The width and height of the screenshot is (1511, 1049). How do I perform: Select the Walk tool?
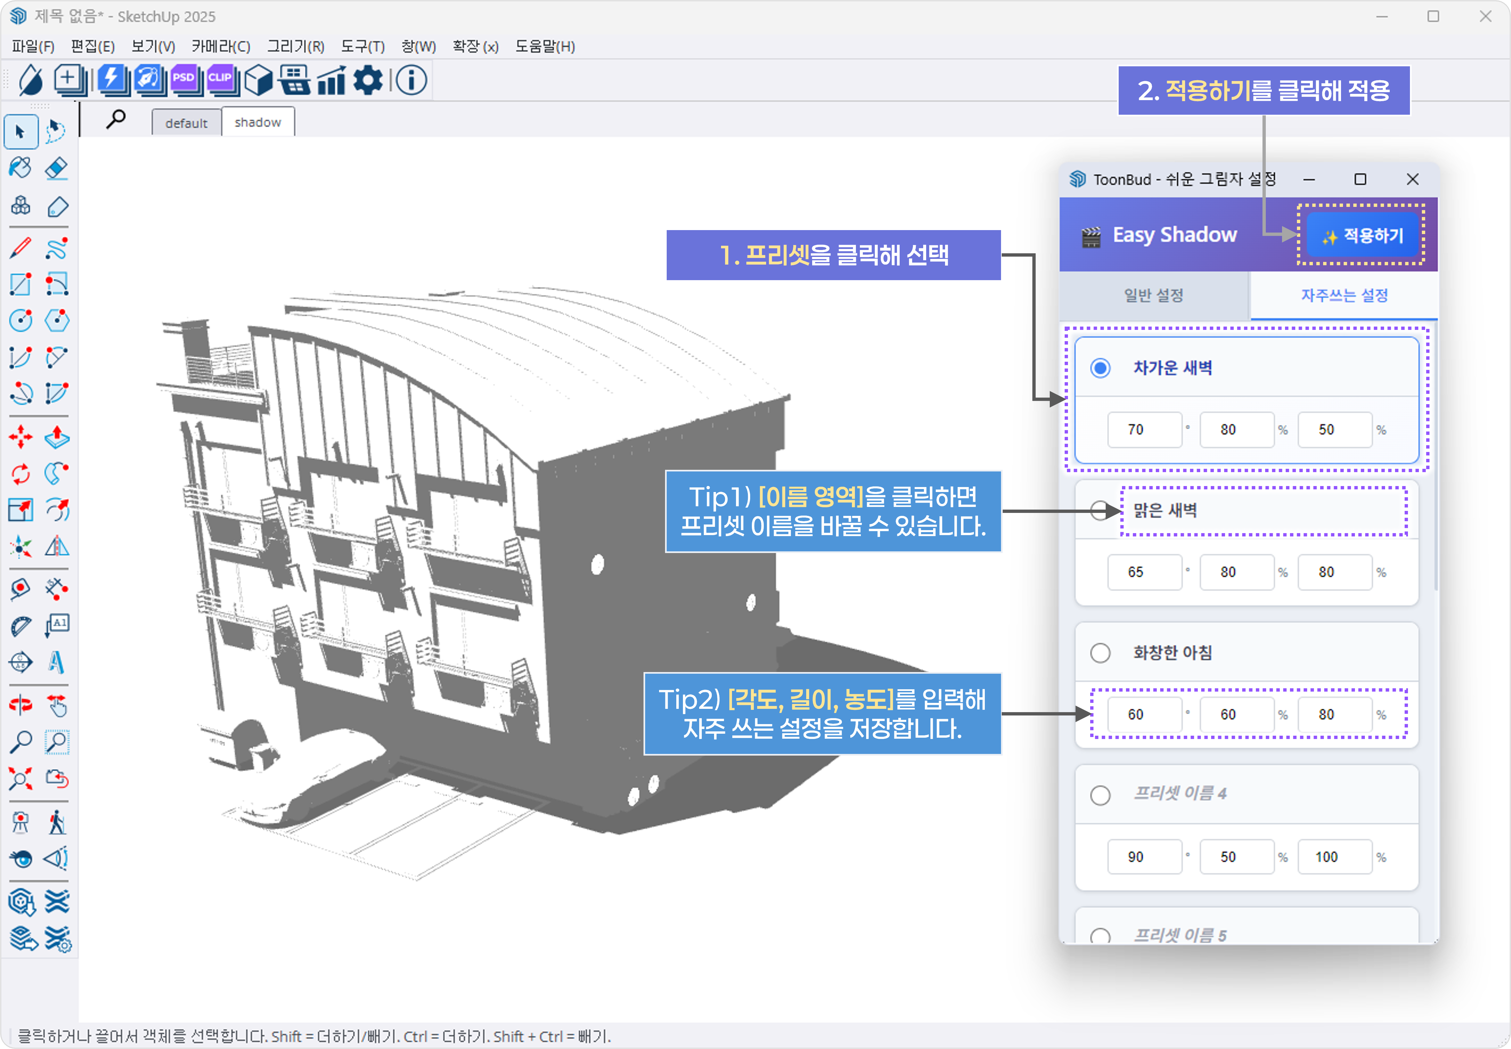(x=57, y=822)
